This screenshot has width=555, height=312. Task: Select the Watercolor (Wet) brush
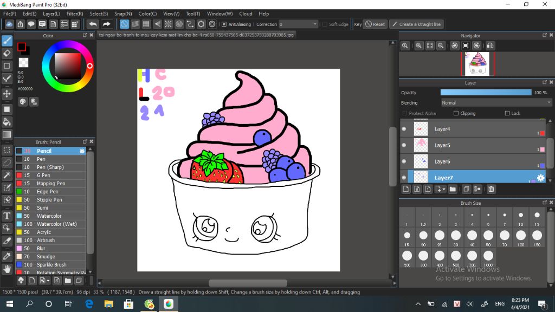coord(50,224)
